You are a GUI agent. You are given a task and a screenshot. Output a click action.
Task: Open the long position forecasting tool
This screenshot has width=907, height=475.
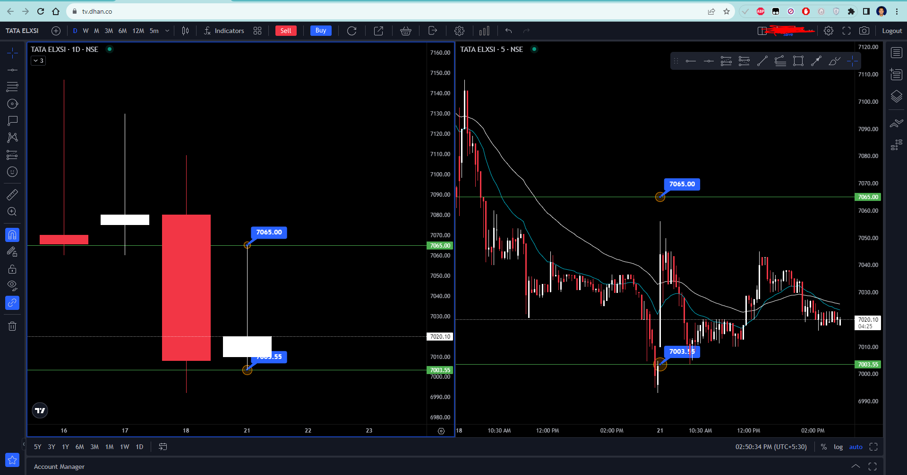[x=13, y=155]
